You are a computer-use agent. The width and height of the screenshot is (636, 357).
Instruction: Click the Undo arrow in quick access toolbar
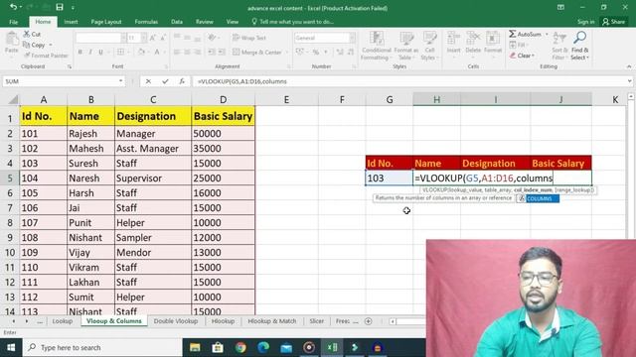[13, 7]
